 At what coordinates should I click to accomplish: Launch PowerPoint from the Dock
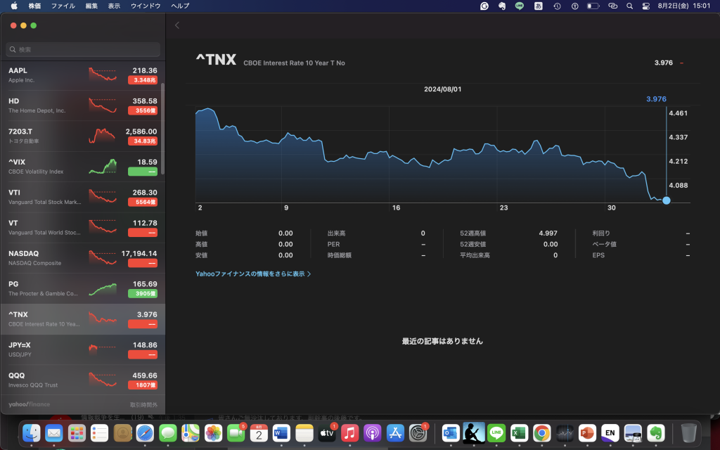coord(588,432)
